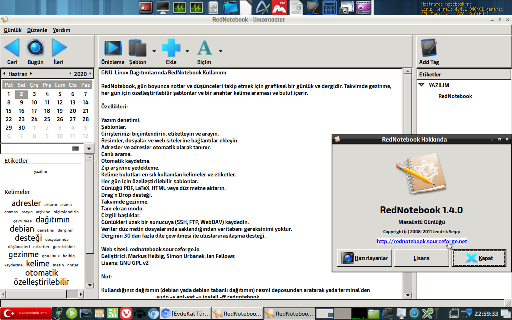Go to next year after 2020
This screenshot has height=320, width=512.
pyautogui.click(x=90, y=74)
